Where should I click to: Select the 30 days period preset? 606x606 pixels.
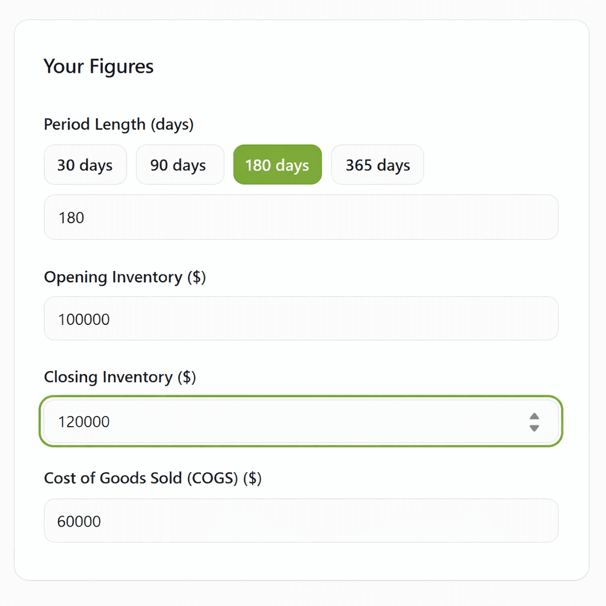click(x=85, y=165)
